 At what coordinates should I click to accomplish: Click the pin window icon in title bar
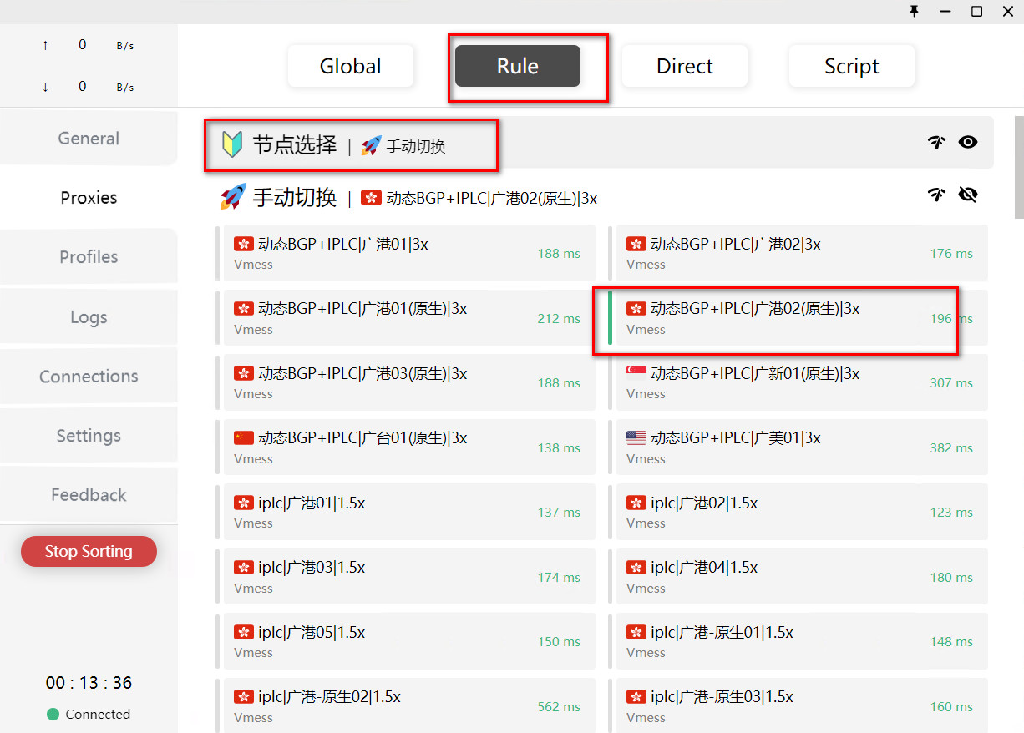914,11
